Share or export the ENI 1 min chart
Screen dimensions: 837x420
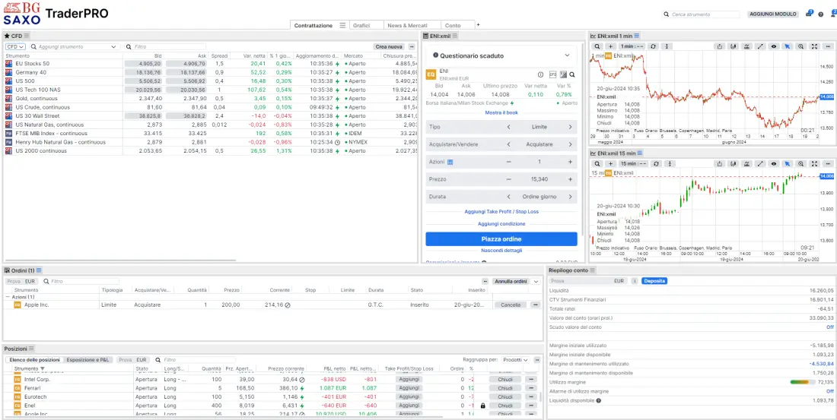tap(721, 46)
